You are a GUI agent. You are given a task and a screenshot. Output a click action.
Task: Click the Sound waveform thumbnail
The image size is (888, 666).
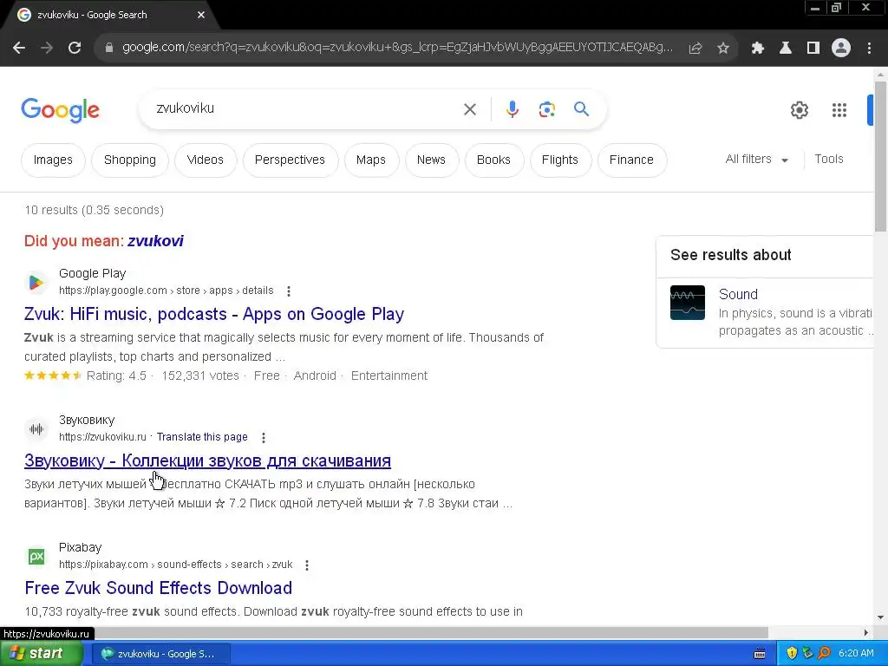pos(688,303)
